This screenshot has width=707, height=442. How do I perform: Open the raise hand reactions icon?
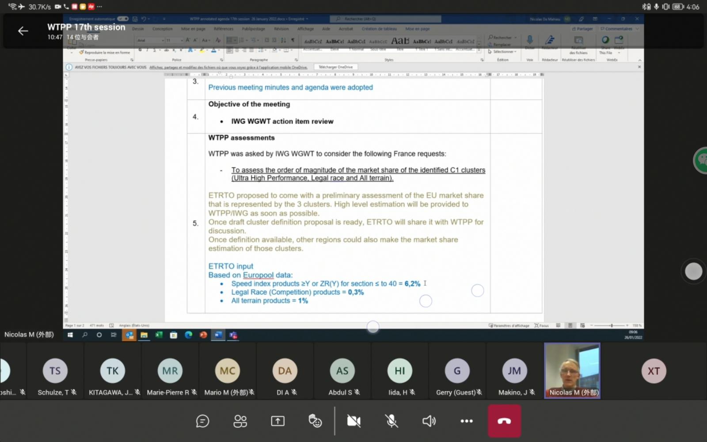(x=315, y=421)
